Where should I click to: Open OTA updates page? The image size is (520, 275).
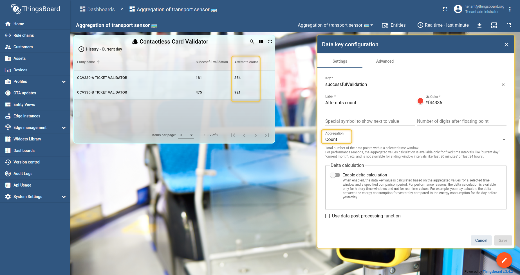(35, 93)
